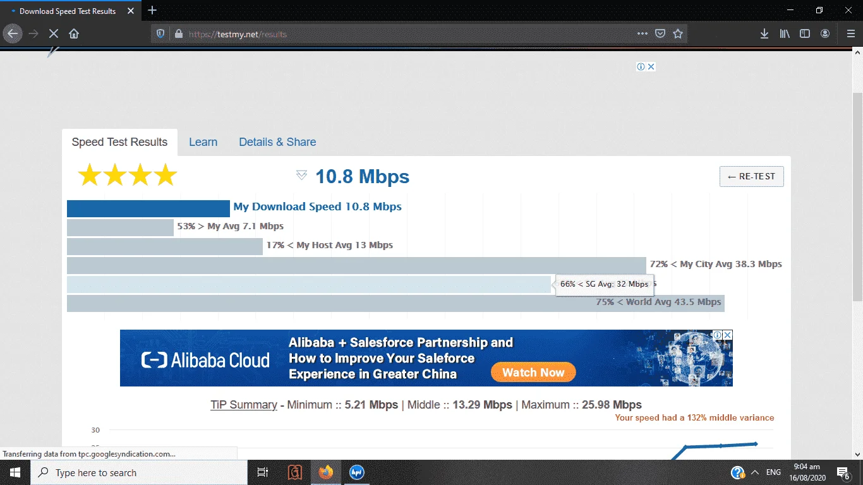Switch the ENG input language

pyautogui.click(x=773, y=472)
